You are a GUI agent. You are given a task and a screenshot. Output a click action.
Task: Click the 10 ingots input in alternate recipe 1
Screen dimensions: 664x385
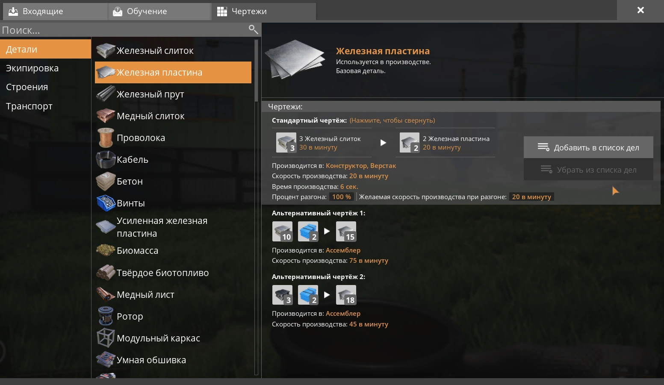tap(283, 231)
